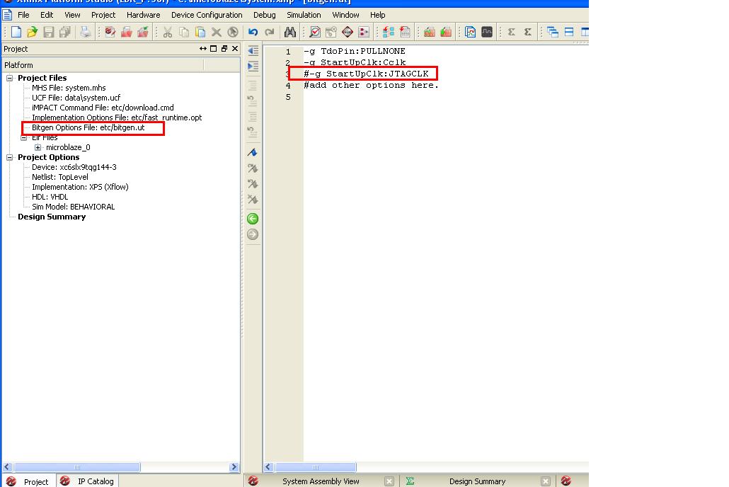Screen dimensions: 729x487
Task: Expand the microblaze_0 tree node
Action: 38,147
